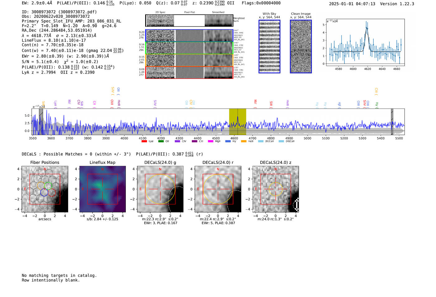Click the ID: 3008973072 text line
This screenshot has height=297, width=436.
point(59,12)
